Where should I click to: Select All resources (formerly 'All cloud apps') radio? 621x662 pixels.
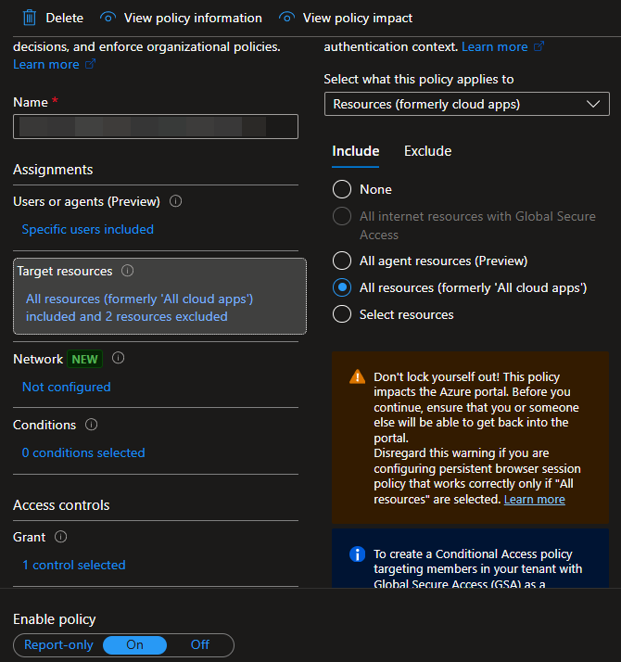pos(342,287)
